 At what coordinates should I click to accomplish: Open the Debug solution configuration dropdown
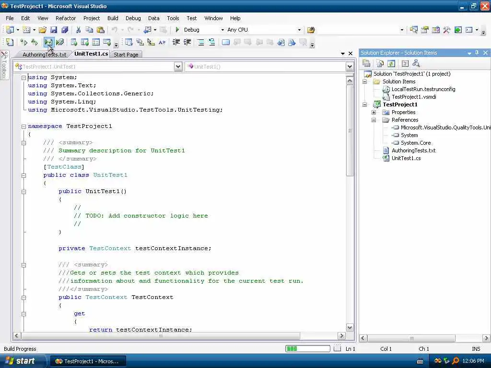click(x=222, y=30)
